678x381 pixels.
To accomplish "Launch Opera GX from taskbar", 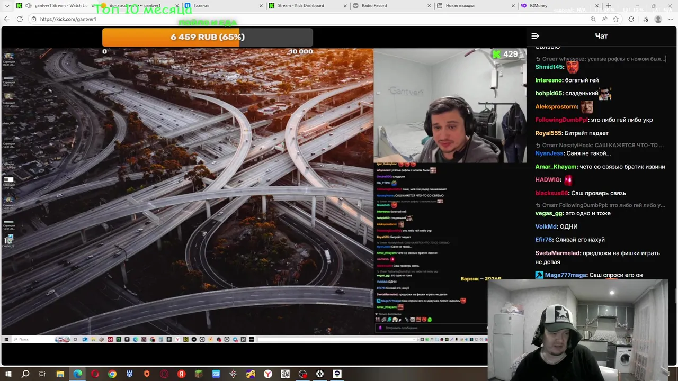I will tap(164, 374).
